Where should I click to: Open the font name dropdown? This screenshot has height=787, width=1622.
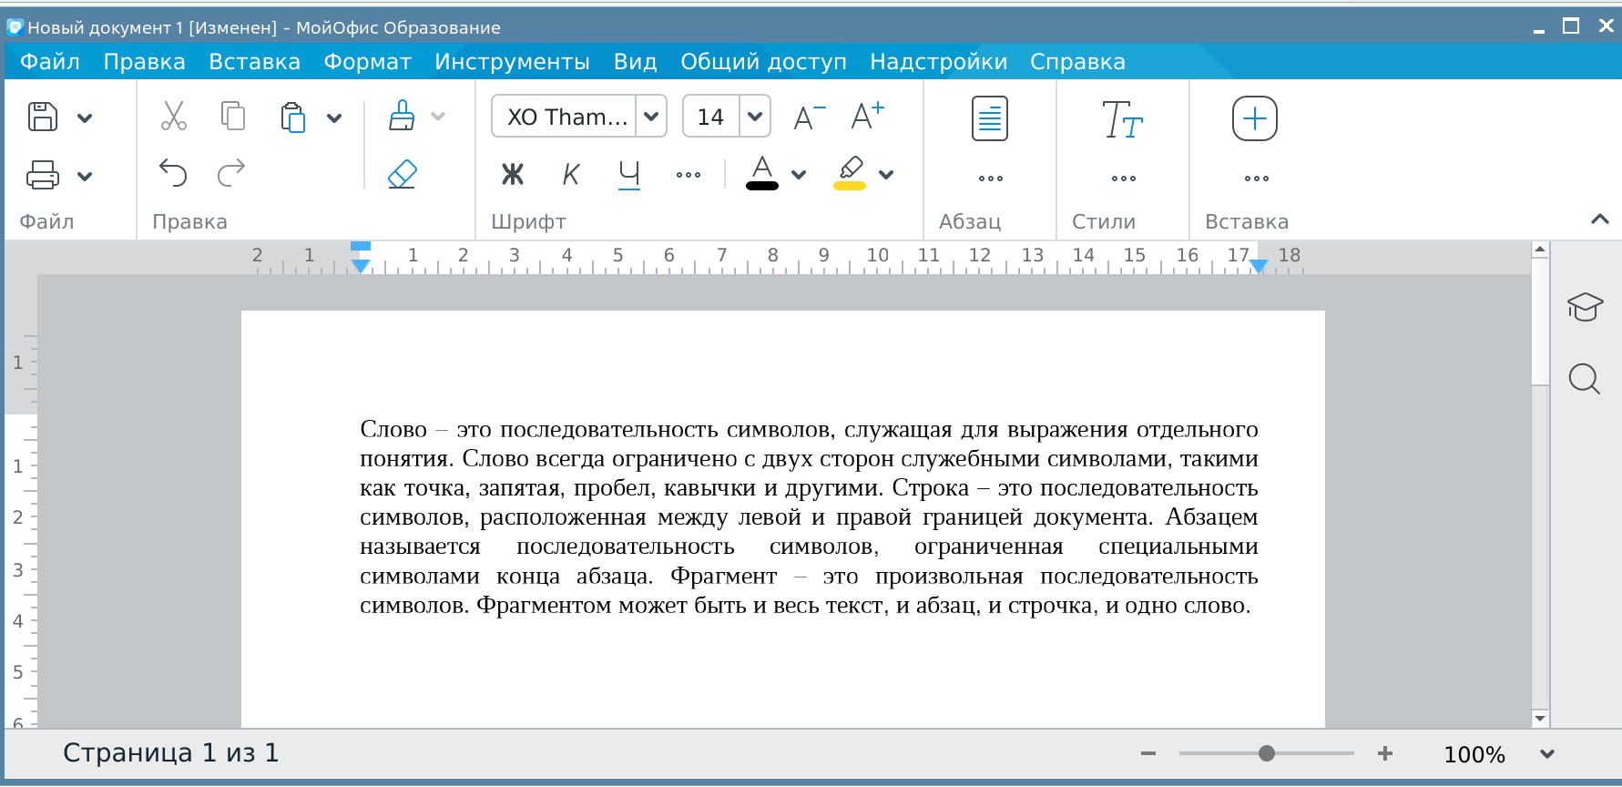click(x=651, y=117)
